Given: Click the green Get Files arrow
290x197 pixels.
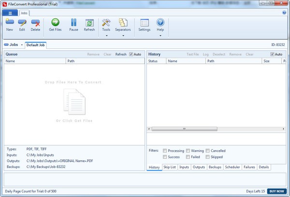Looking at the screenshot, I should click(x=55, y=22).
